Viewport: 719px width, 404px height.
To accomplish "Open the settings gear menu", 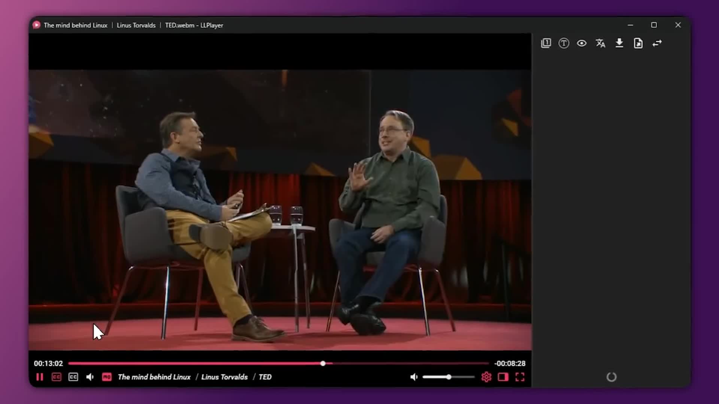I will [486, 377].
